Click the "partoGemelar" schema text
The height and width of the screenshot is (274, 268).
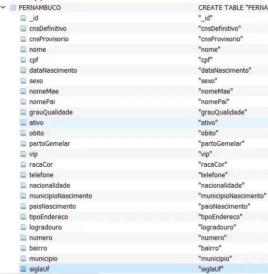[x=221, y=144]
